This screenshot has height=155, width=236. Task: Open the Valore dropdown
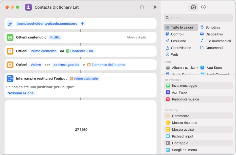pos(36,65)
